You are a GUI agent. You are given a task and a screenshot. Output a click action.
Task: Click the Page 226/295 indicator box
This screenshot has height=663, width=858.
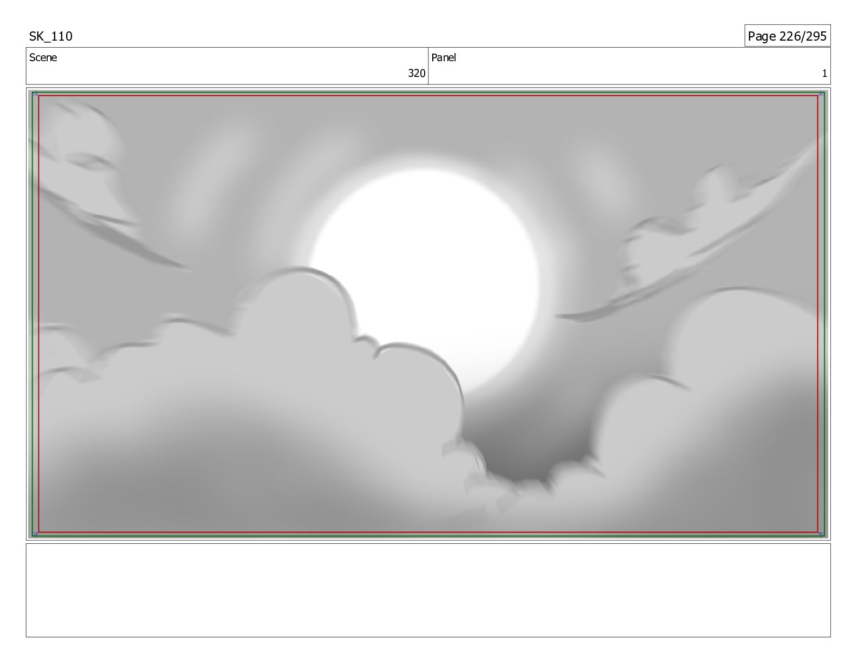pos(787,36)
